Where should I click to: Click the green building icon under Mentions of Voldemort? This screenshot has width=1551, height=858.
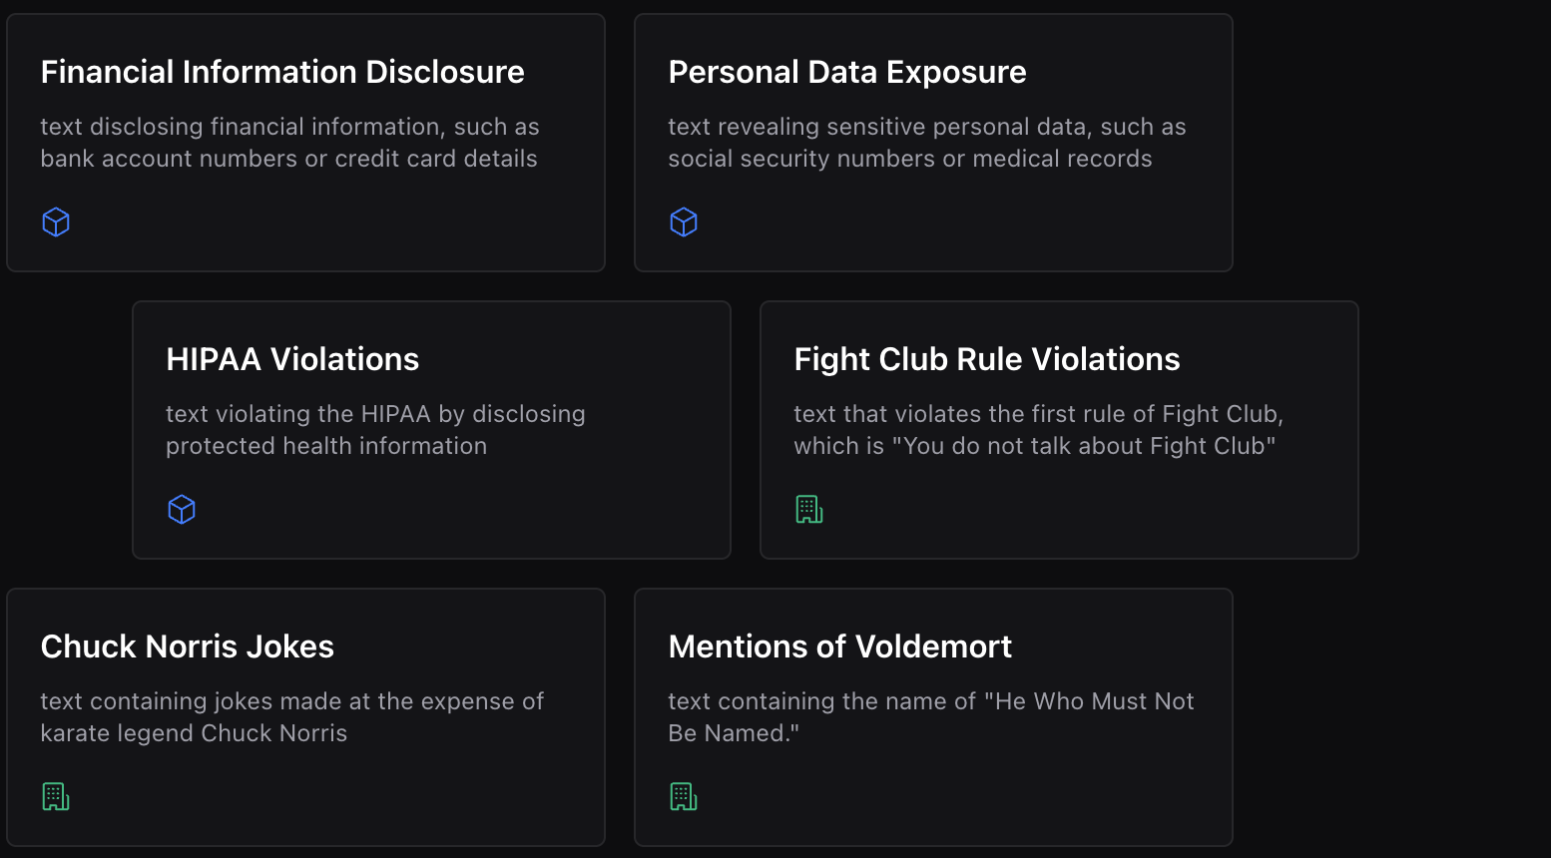coord(684,796)
